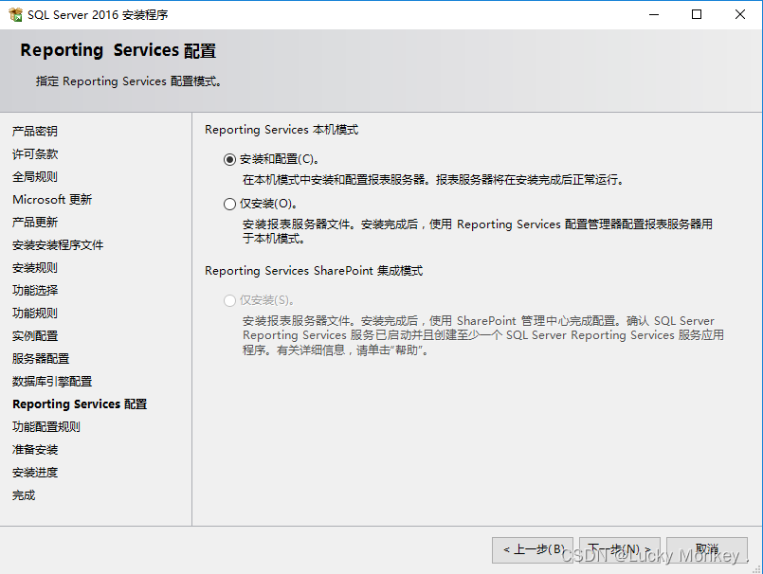Click the 功能选择 step in sidebar
The width and height of the screenshot is (763, 574).
(x=35, y=291)
